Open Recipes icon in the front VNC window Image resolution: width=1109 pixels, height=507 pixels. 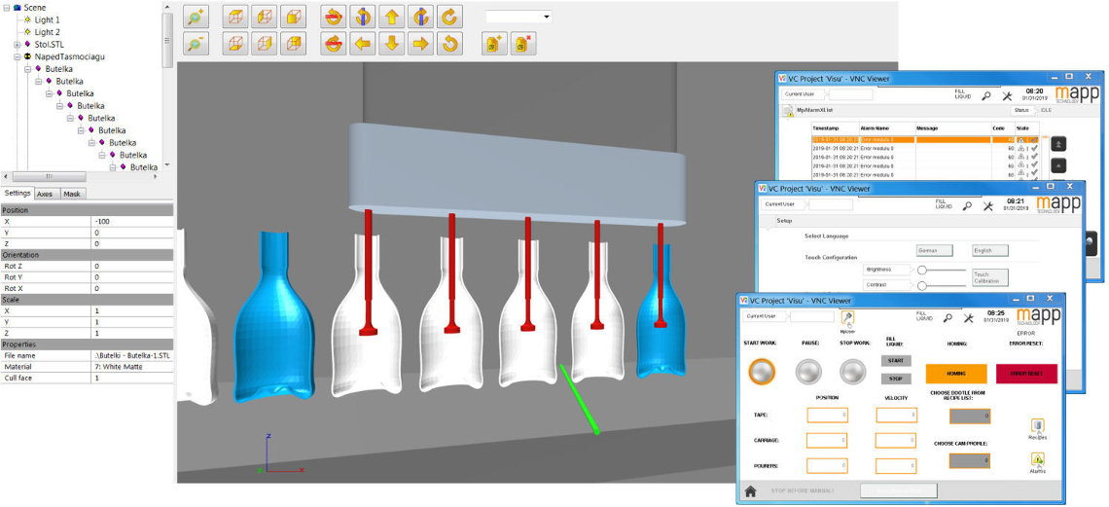(x=1037, y=426)
